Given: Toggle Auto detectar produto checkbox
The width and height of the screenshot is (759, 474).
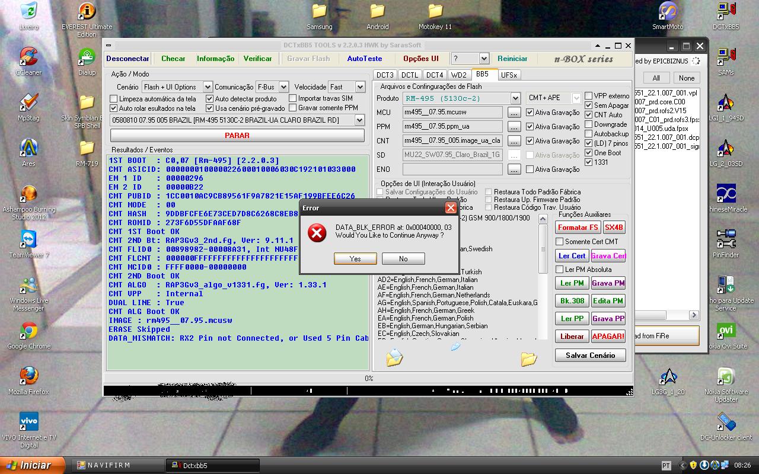Looking at the screenshot, I should pyautogui.click(x=209, y=99).
